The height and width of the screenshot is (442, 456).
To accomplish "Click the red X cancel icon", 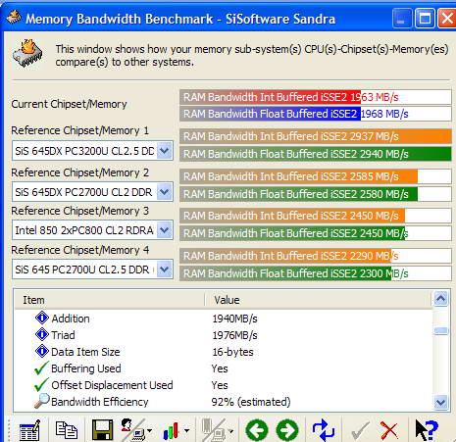I will click(388, 430).
